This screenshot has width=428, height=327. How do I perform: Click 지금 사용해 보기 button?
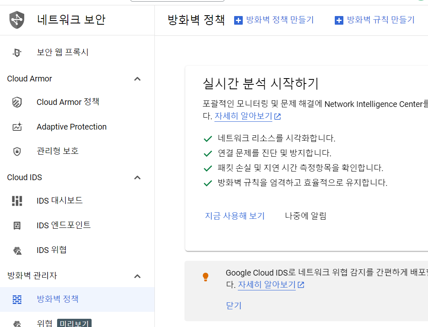click(x=235, y=216)
